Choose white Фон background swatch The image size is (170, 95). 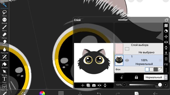click(x=147, y=69)
